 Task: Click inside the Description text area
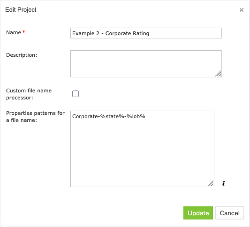(146, 64)
